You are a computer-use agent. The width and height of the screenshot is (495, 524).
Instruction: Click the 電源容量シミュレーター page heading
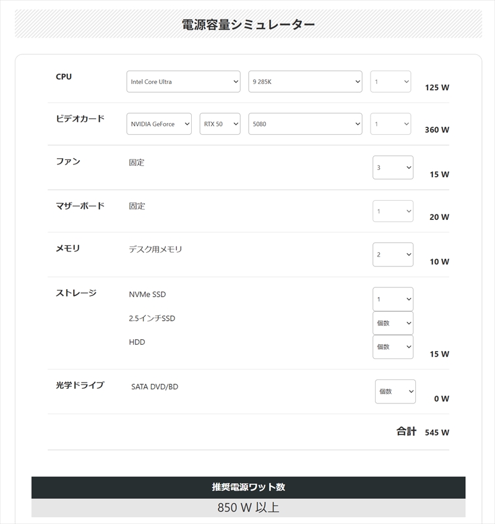point(248,25)
